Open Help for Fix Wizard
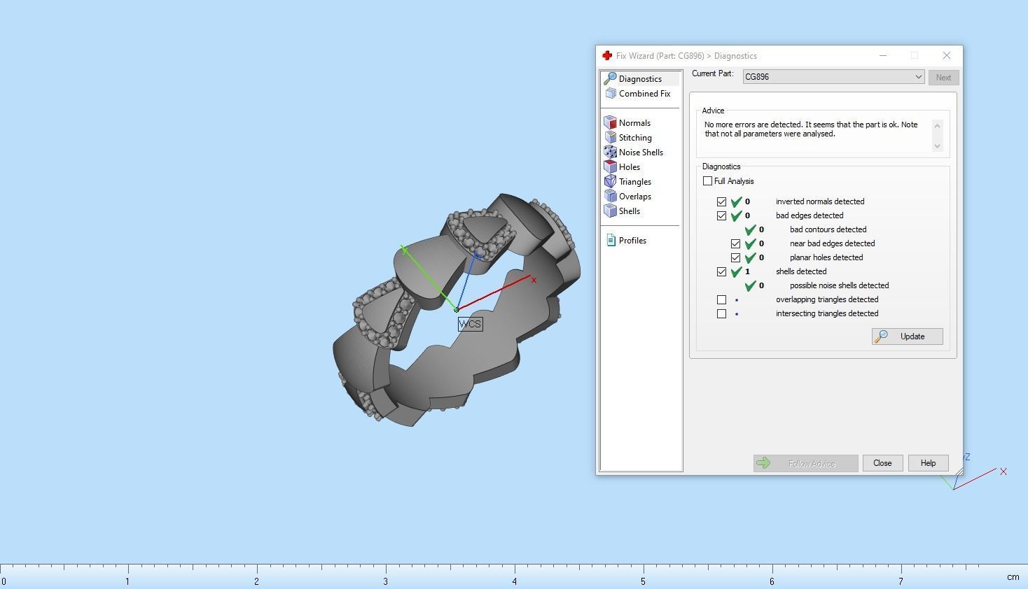 (x=928, y=463)
